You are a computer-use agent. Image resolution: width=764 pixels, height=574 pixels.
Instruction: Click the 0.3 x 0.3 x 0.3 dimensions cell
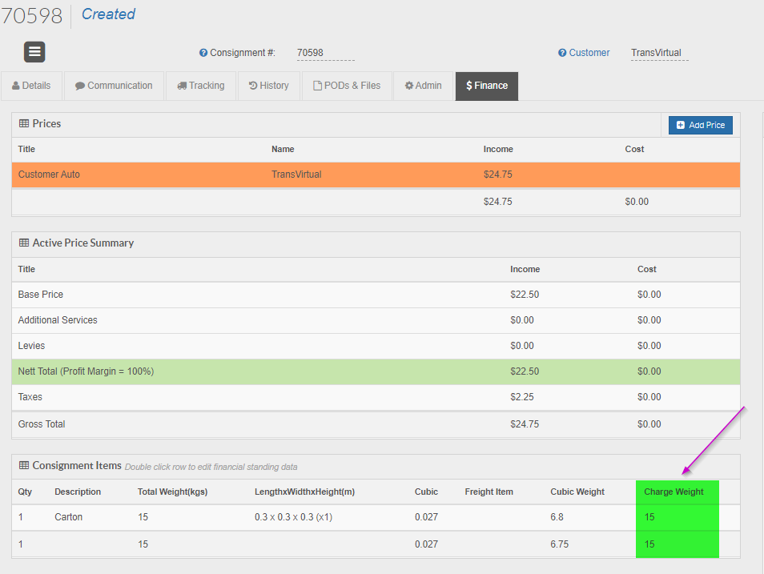point(293,517)
